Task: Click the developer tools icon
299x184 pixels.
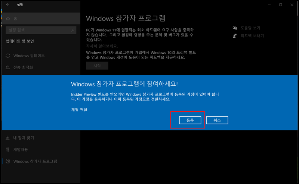Action: pyautogui.click(x=7, y=150)
